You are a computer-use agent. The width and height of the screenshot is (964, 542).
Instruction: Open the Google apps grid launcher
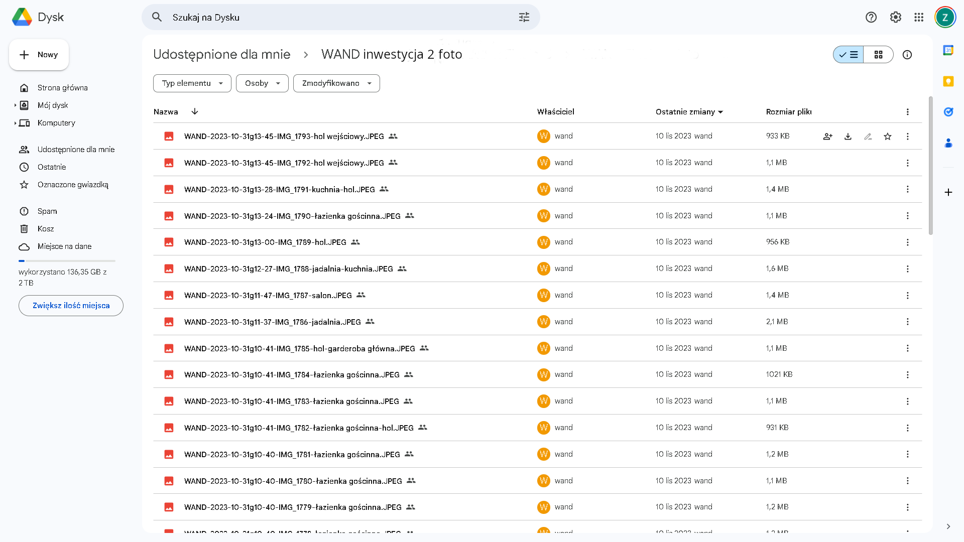918,18
